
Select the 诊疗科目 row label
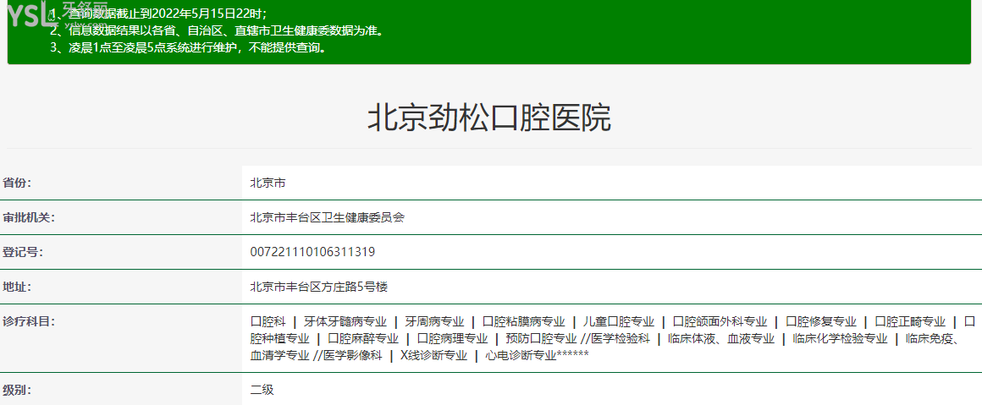point(29,322)
